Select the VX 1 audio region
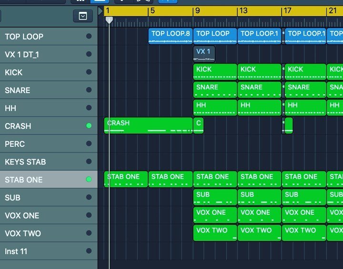 pyautogui.click(x=204, y=54)
